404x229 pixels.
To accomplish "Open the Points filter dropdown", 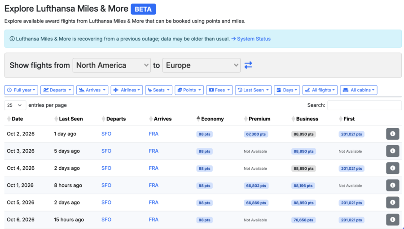I will [189, 90].
